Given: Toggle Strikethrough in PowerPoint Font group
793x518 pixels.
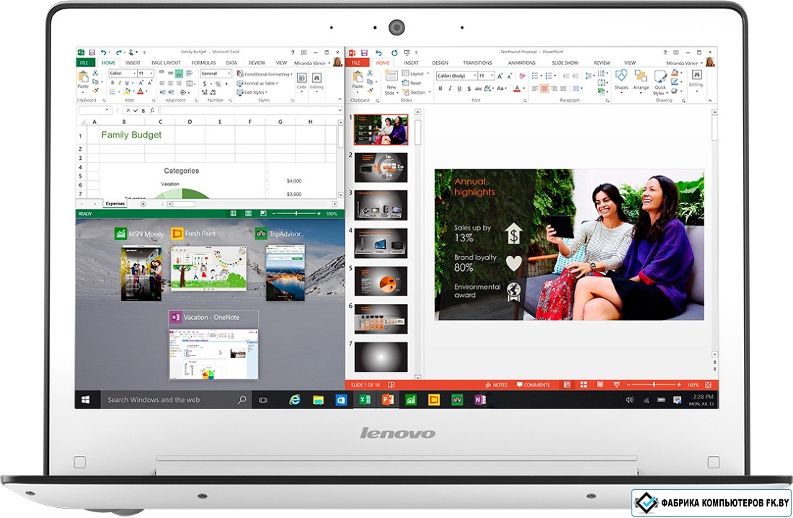Looking at the screenshot, I should [478, 89].
